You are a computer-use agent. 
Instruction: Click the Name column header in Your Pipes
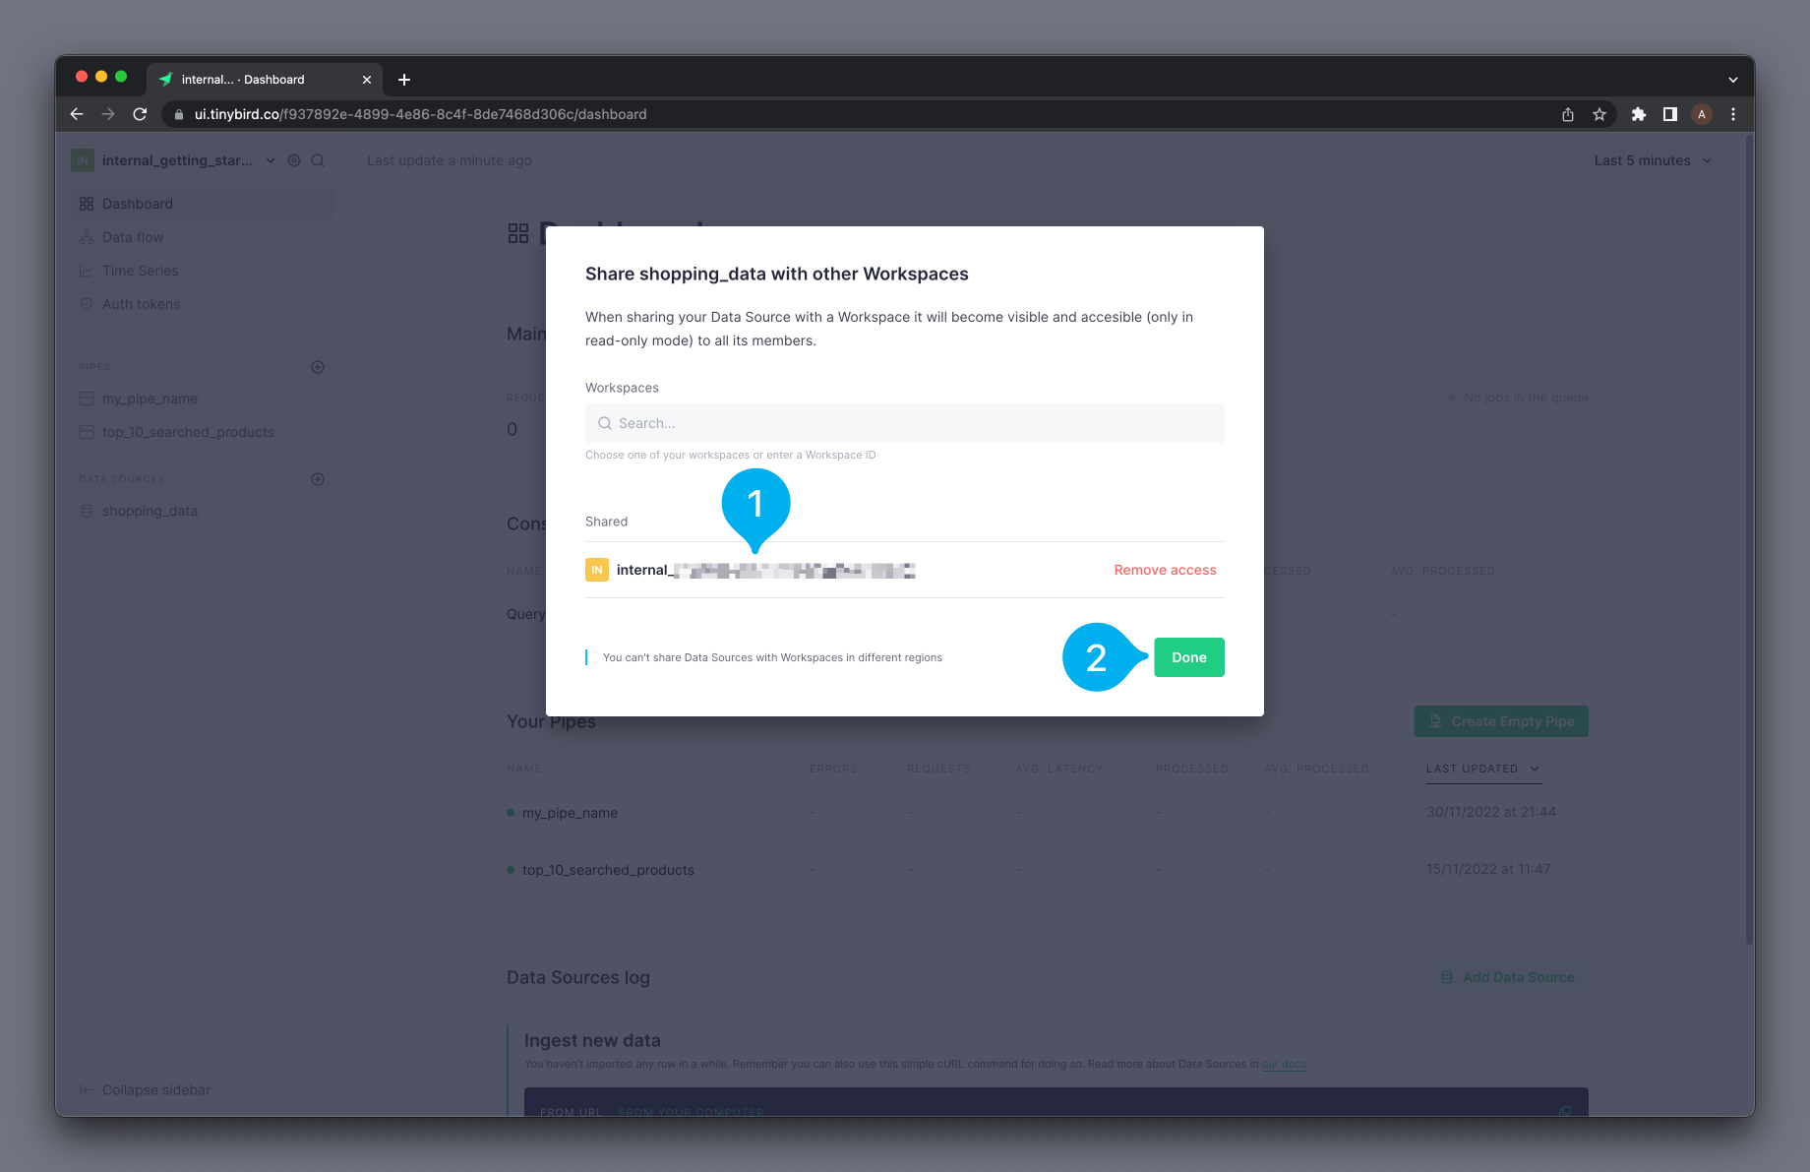523,769
